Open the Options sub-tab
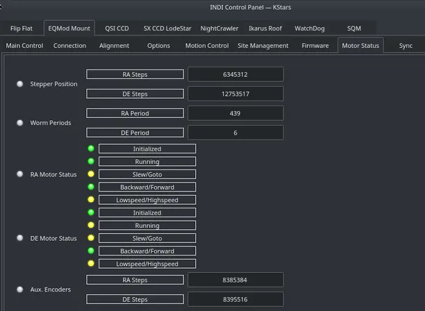Viewport: 425px width, 311px height. [x=158, y=46]
